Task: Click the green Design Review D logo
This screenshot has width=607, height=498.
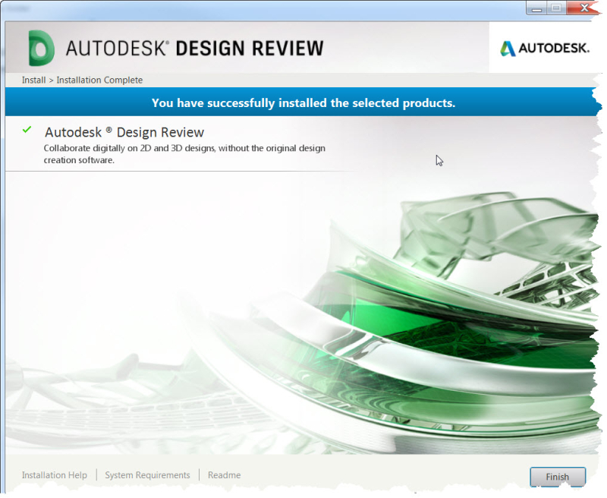Action: (x=41, y=48)
